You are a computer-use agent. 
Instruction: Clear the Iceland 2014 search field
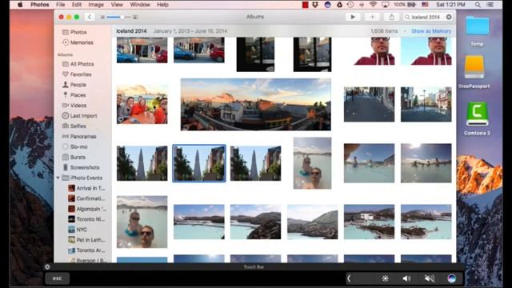(x=449, y=17)
